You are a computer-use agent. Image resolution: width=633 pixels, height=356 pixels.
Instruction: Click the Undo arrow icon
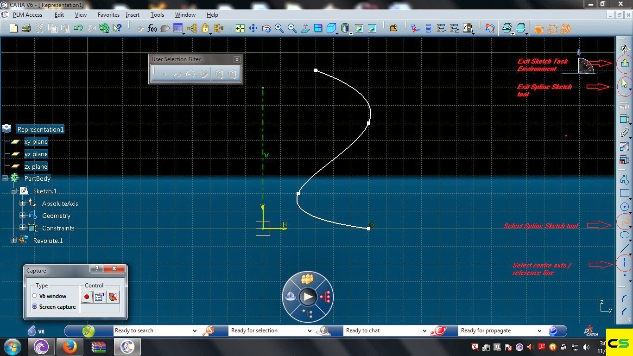pos(78,29)
